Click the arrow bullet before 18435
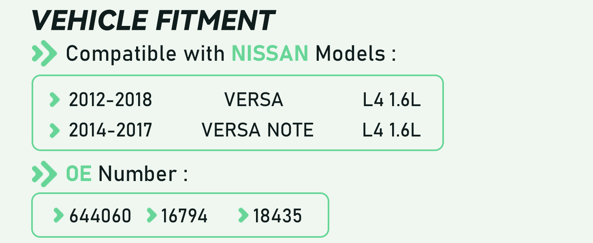 [x=243, y=215]
